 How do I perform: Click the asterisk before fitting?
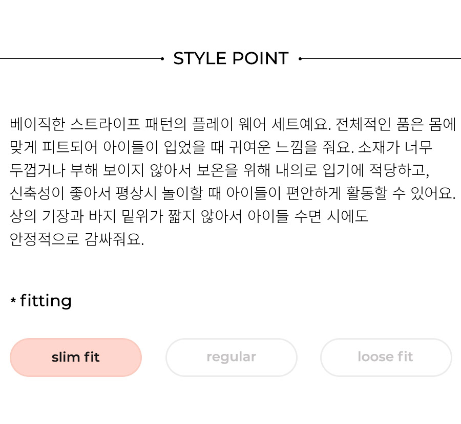tap(13, 300)
